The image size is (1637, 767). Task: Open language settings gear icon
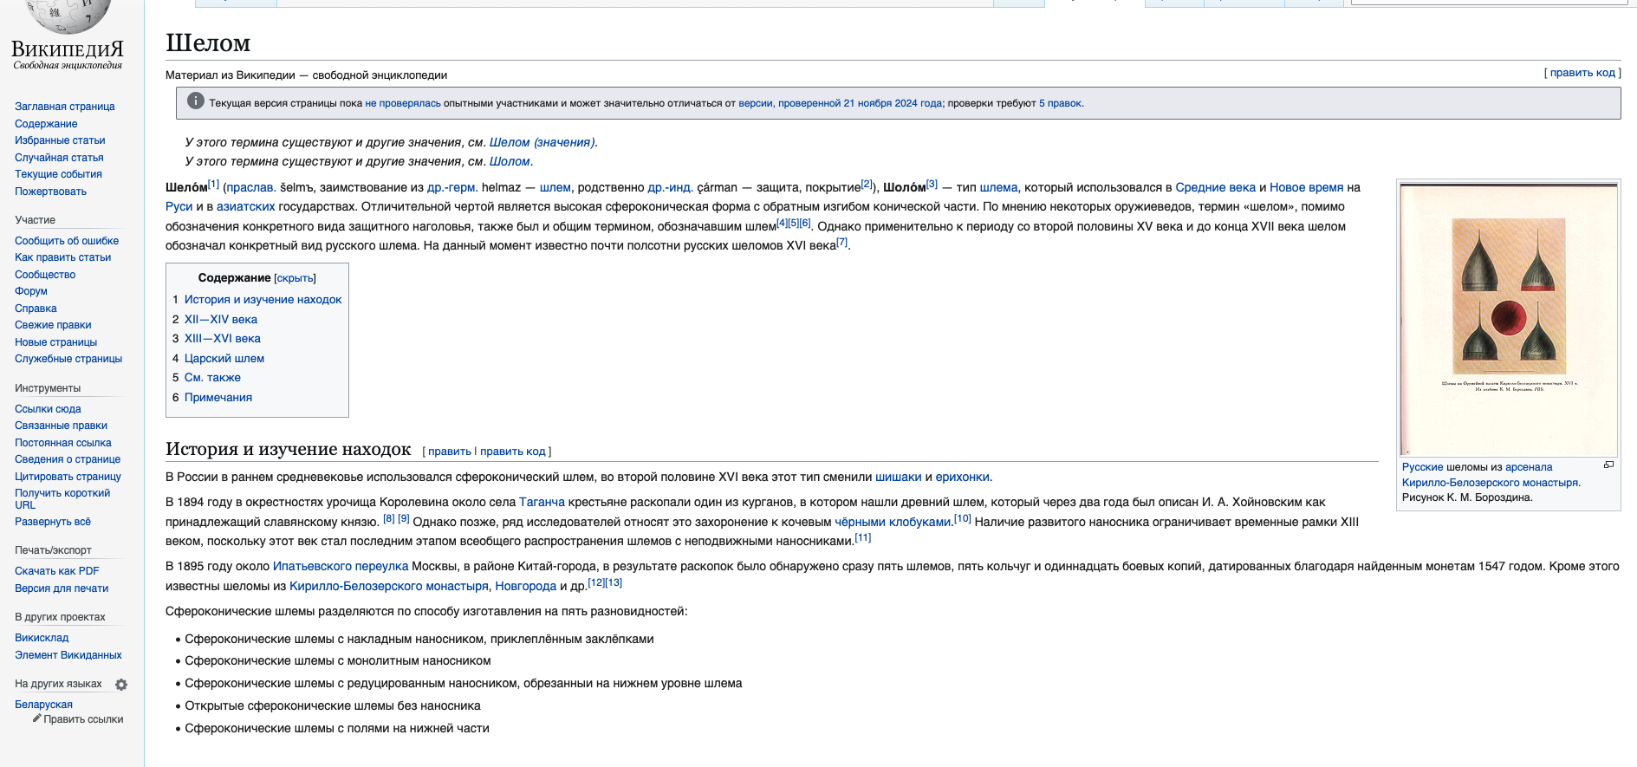point(121,685)
